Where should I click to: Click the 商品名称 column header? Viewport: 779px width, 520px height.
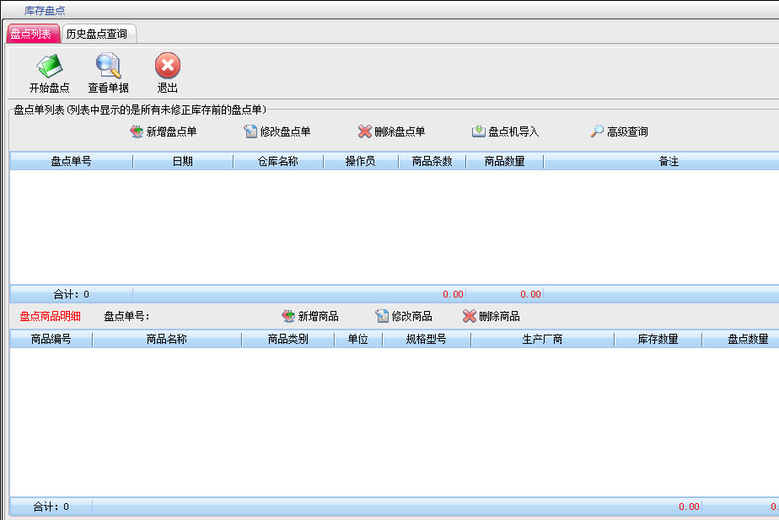[166, 340]
